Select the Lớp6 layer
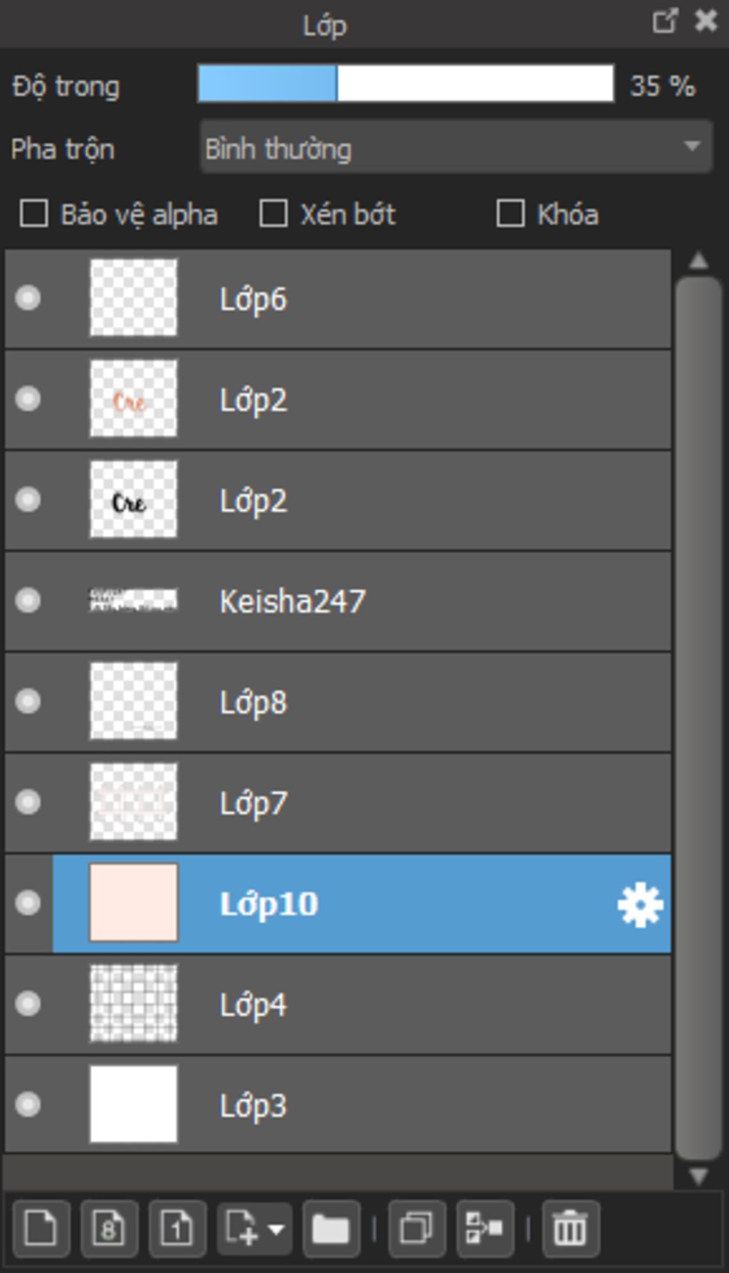 click(338, 299)
